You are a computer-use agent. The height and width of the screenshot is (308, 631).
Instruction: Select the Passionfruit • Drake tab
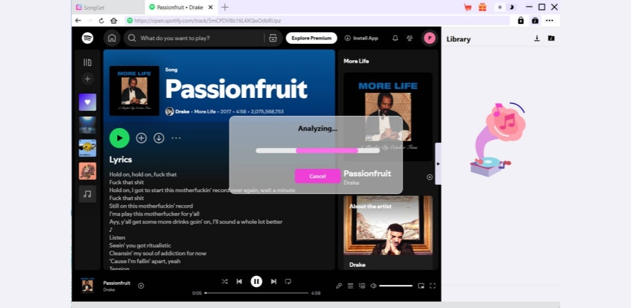(181, 7)
